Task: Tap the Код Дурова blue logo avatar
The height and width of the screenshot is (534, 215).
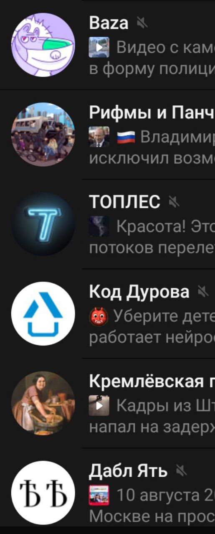Action: point(43,313)
